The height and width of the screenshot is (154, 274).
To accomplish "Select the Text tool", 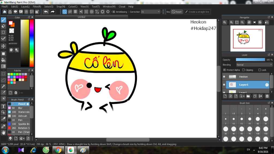I will [x=3, y=106].
